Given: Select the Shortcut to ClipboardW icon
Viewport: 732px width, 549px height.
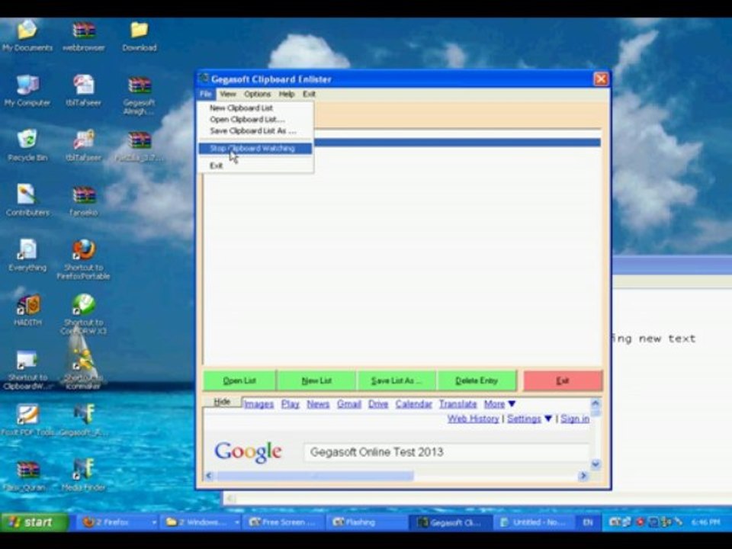Looking at the screenshot, I should click(27, 369).
